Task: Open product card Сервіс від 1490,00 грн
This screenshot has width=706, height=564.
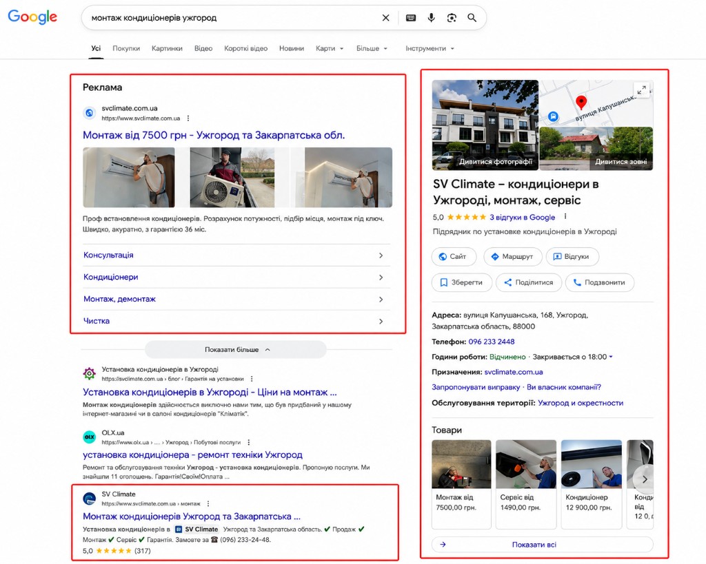Action: point(526,484)
